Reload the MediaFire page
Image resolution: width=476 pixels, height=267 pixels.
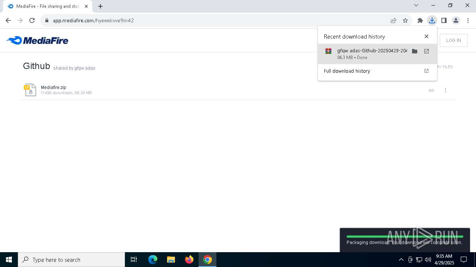(32, 20)
